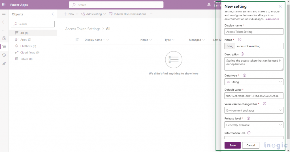Screen dimensions: 290x152
Task: Select All (0) in the objects tree
Action: point(33,33)
